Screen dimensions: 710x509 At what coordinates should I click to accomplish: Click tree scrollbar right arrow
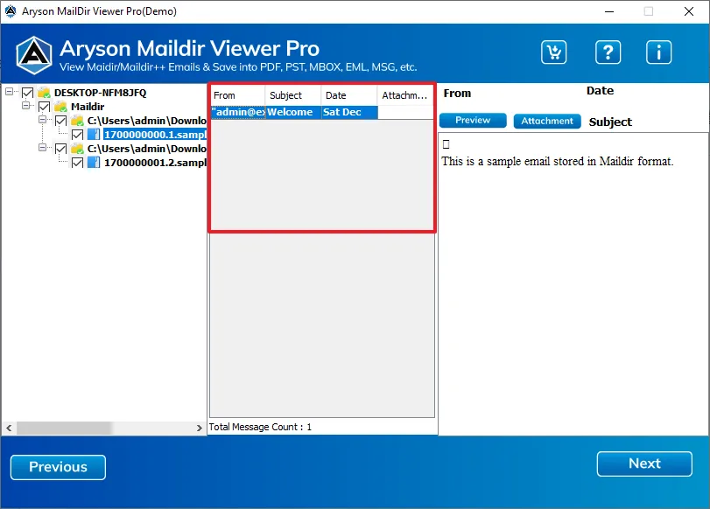click(x=200, y=428)
